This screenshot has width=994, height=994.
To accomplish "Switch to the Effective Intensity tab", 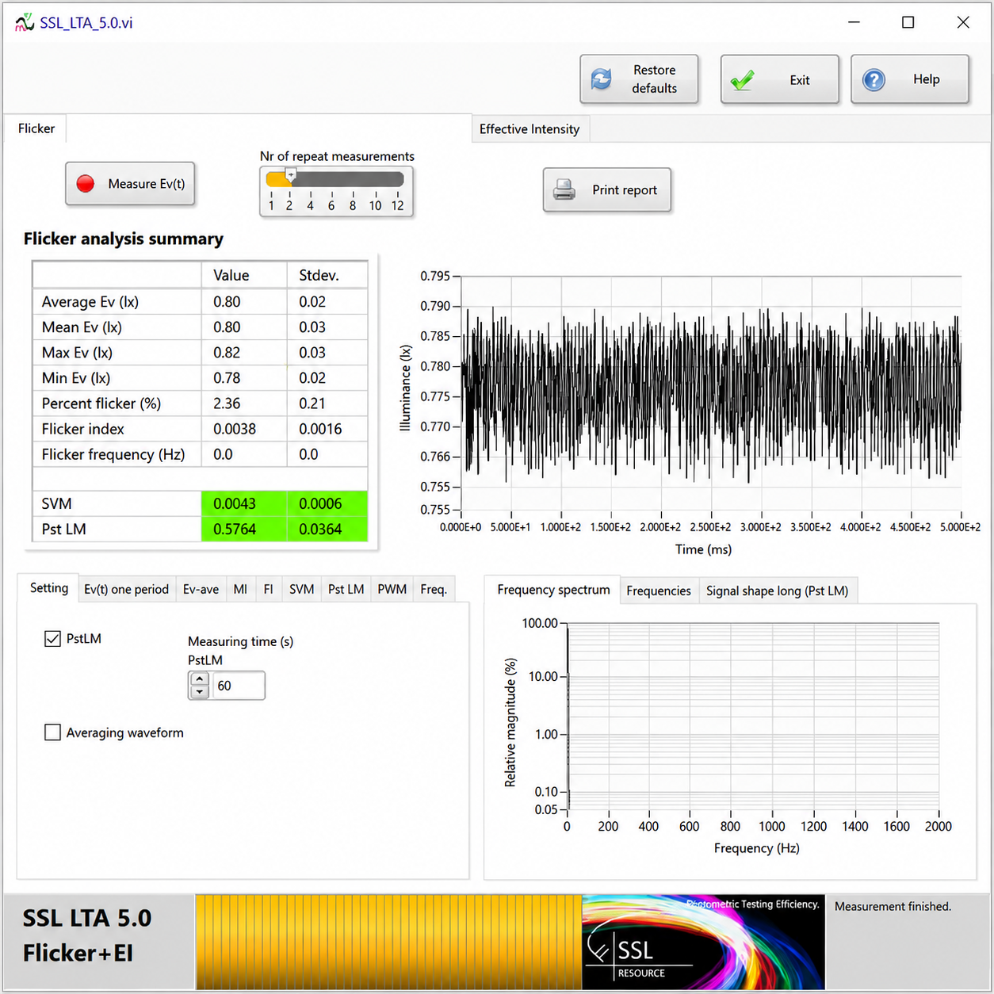I will (x=529, y=129).
